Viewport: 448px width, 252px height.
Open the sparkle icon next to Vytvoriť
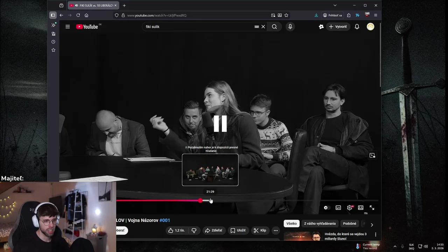point(321,27)
